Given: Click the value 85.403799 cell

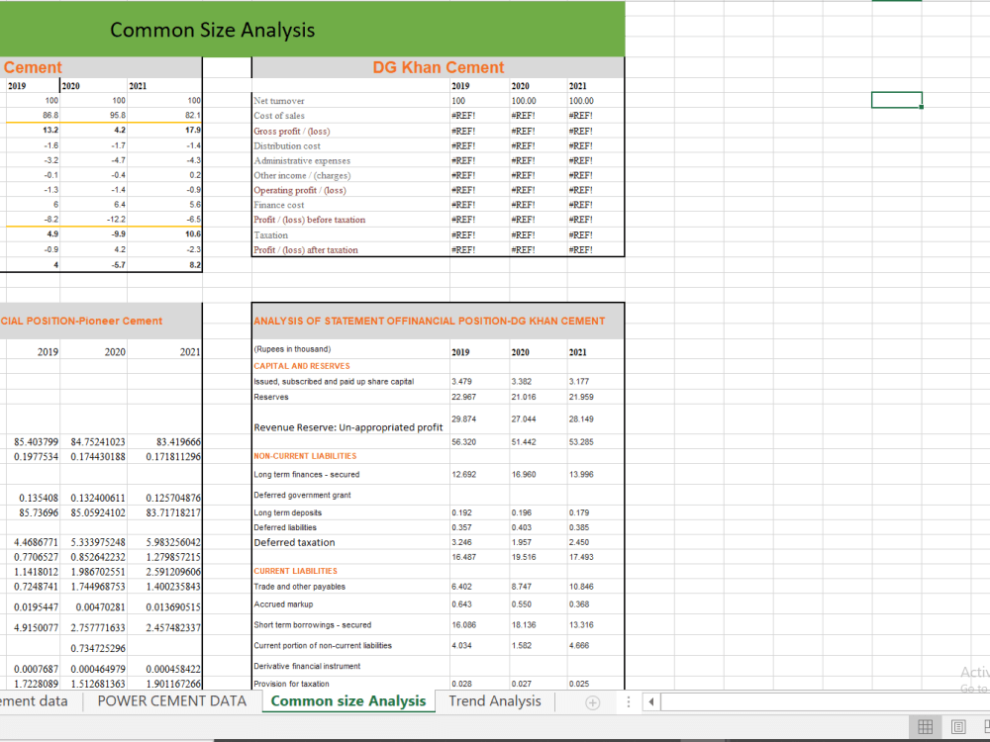Looking at the screenshot, I should point(36,442).
